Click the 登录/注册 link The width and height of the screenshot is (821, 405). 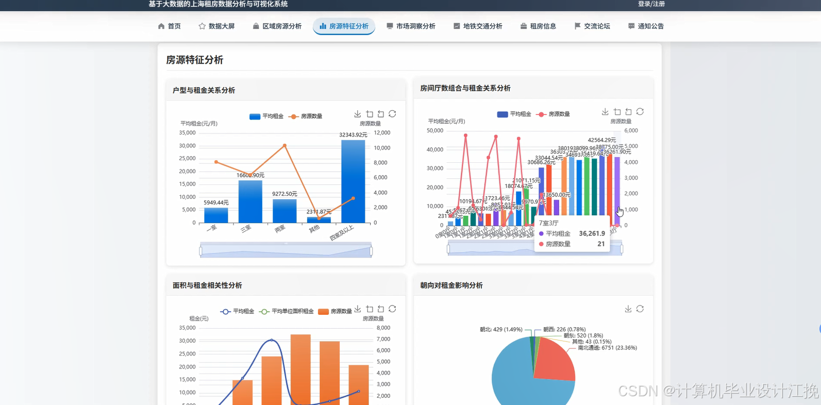651,4
